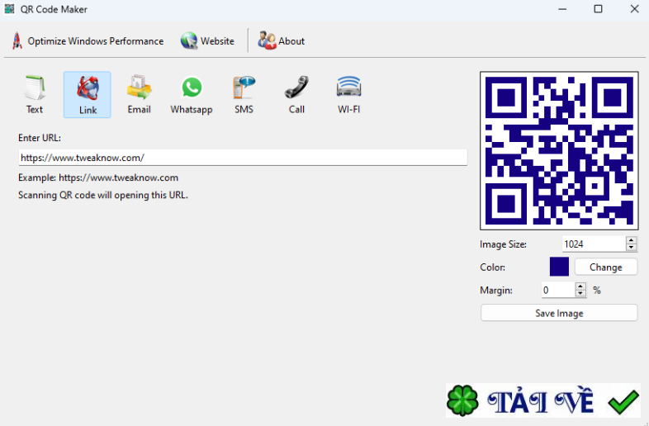Click the 'Scanning QR code' description text
Viewport: 649px width, 426px height.
(x=103, y=195)
